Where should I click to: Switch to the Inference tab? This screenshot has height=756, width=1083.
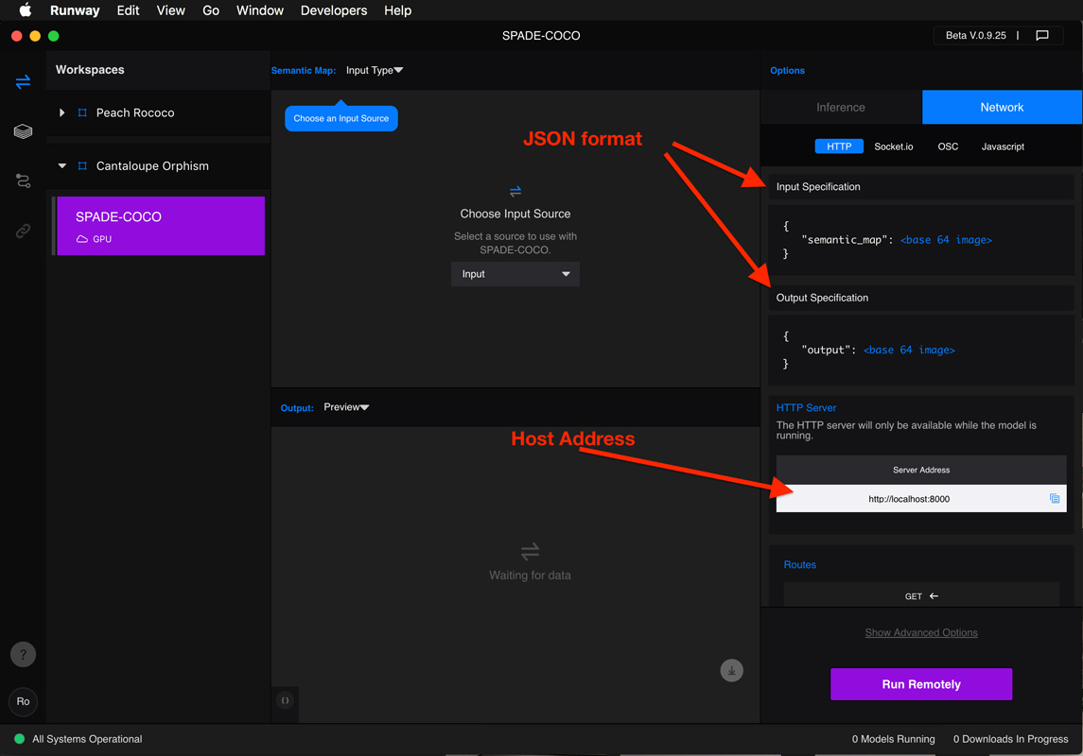pyautogui.click(x=841, y=107)
